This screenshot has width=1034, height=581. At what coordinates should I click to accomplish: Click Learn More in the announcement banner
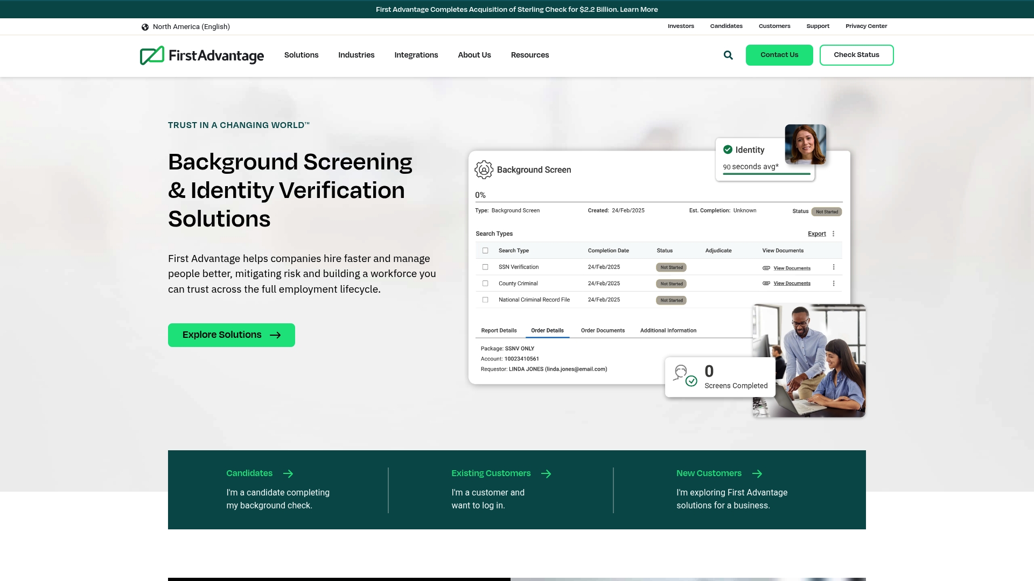[x=639, y=9]
